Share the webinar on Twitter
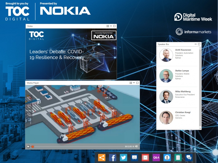The width and height of the screenshot is (218, 163). pyautogui.click(x=123, y=158)
